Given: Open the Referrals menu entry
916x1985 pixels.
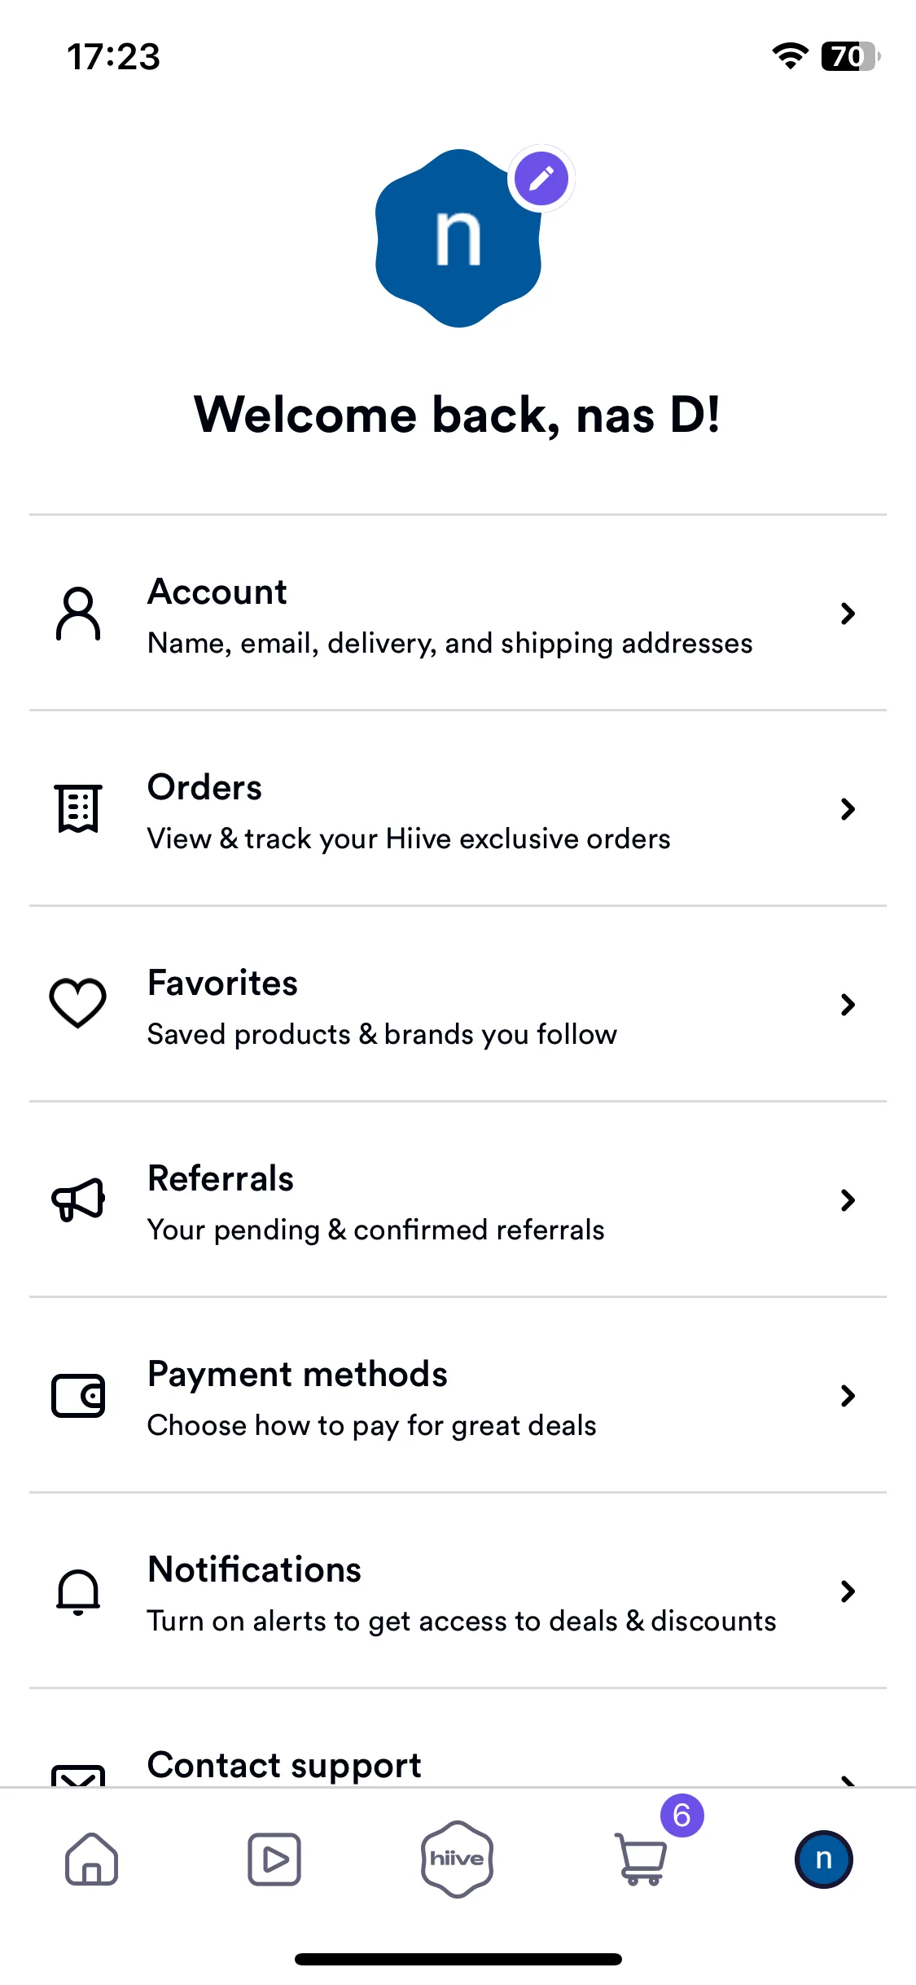Looking at the screenshot, I should coord(458,1199).
